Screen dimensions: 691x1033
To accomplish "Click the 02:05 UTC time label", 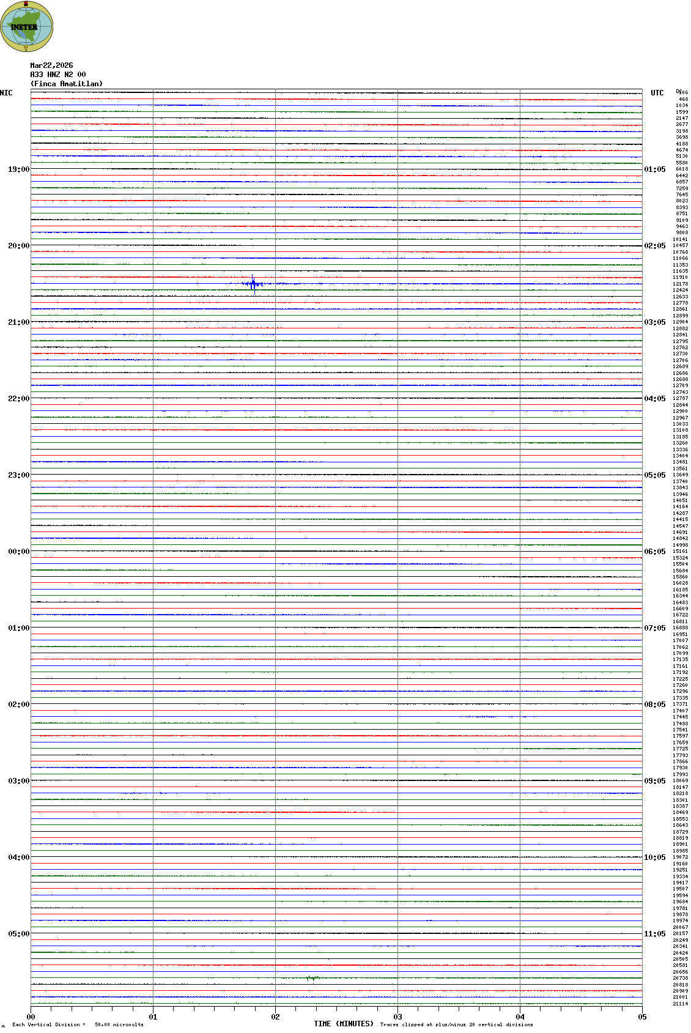I will tap(655, 246).
